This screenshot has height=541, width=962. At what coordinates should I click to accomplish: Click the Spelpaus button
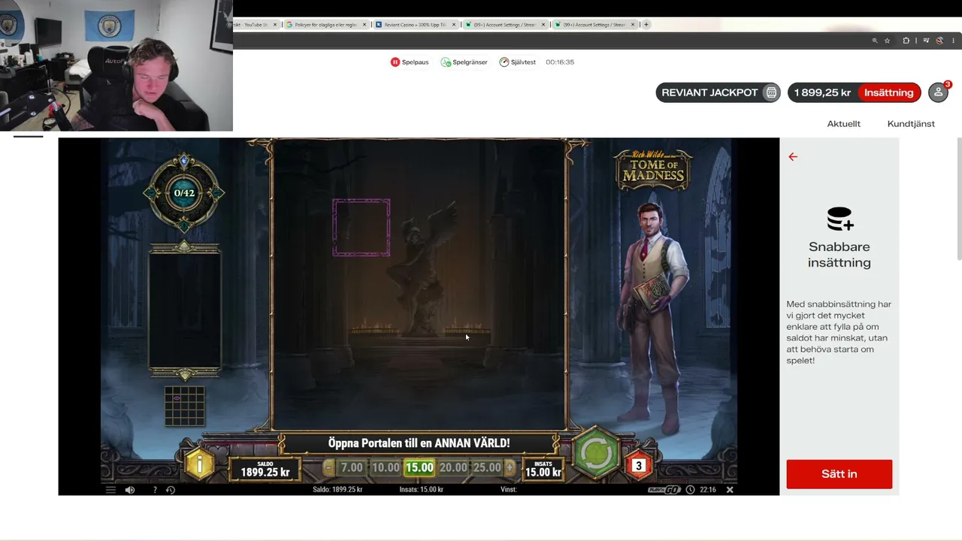pyautogui.click(x=410, y=62)
